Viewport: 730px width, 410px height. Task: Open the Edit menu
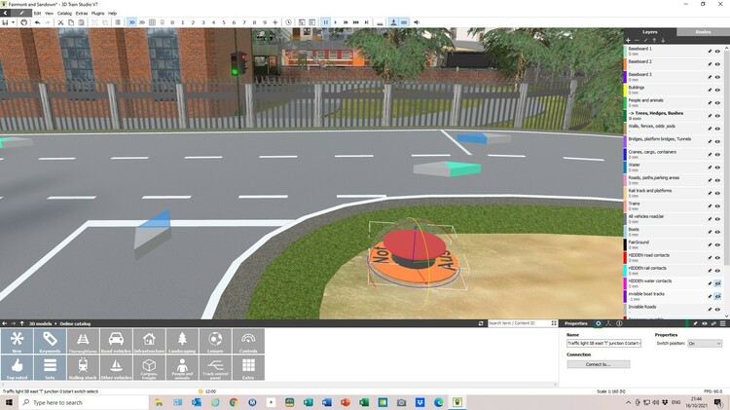pos(37,14)
